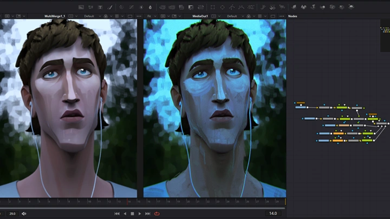Add a Transform node from the toolbar
The width and height of the screenshot is (390, 219).
click(201, 7)
